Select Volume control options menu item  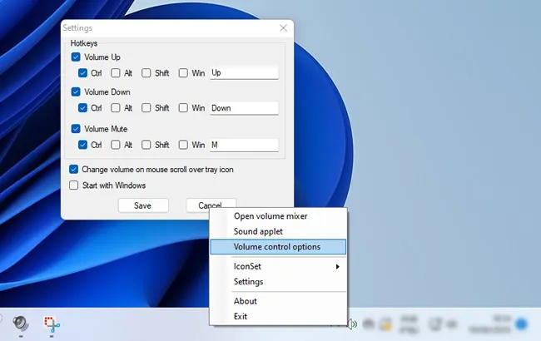[278, 247]
